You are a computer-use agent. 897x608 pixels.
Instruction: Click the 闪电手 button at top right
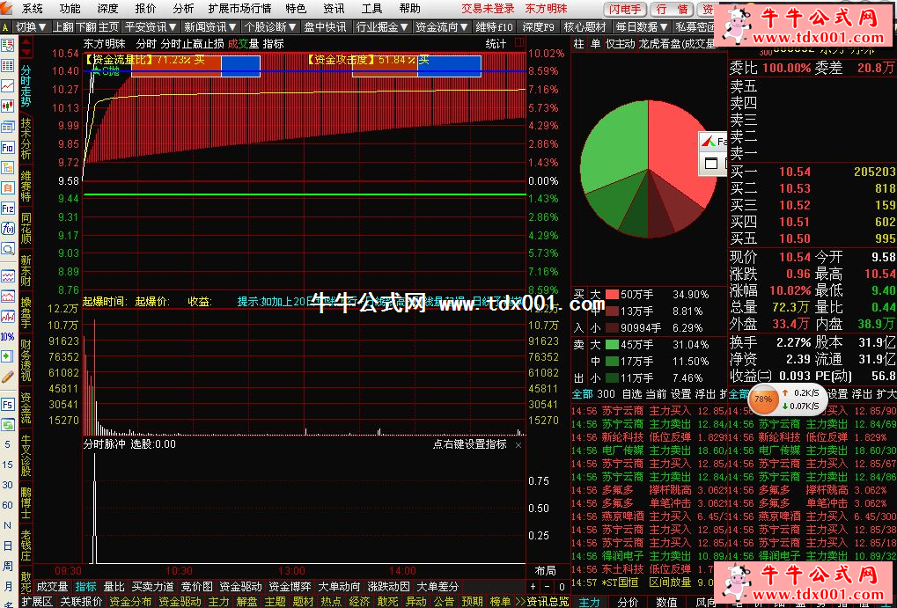coord(624,9)
